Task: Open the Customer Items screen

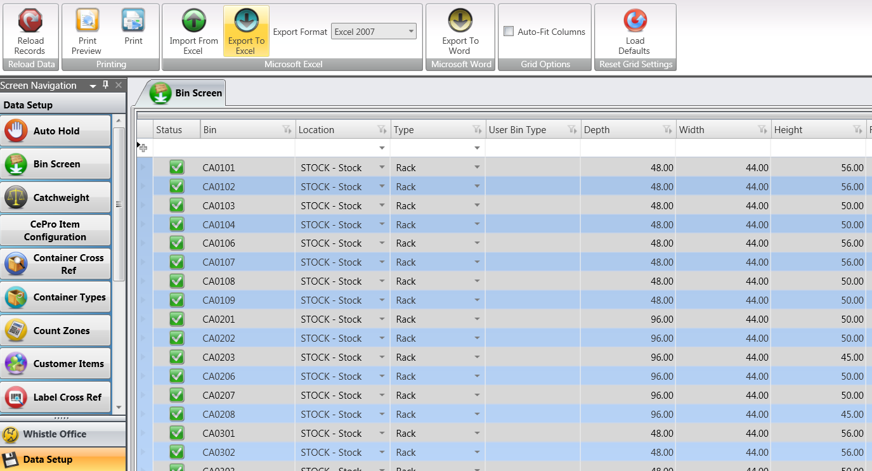Action: pyautogui.click(x=56, y=364)
